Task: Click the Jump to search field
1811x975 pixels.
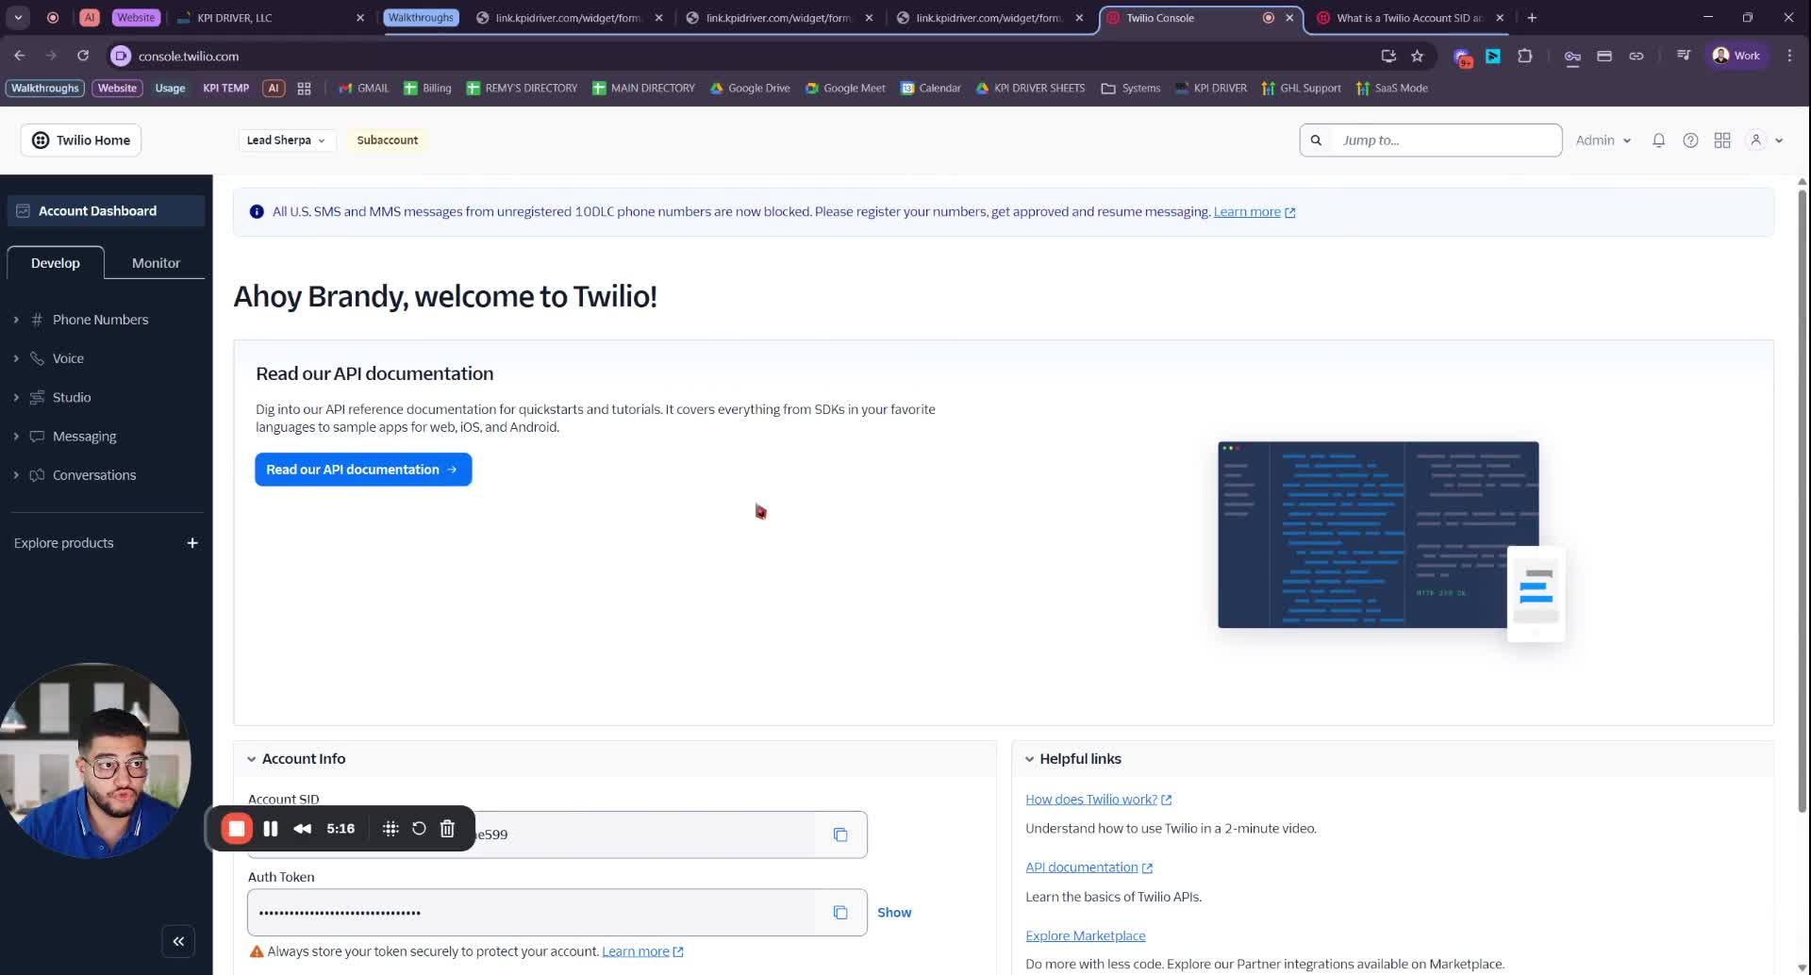Action: 1430,140
